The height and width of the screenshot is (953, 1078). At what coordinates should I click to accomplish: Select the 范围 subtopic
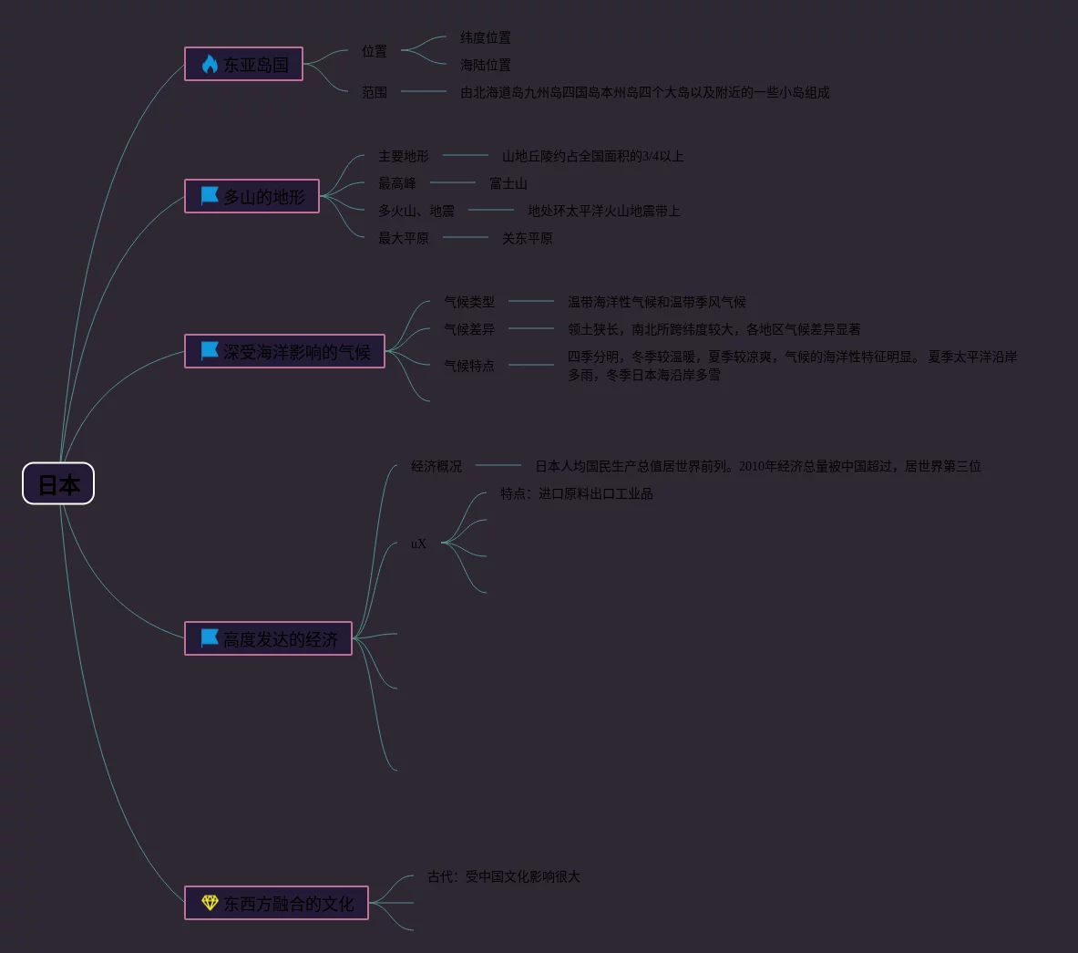(x=375, y=92)
